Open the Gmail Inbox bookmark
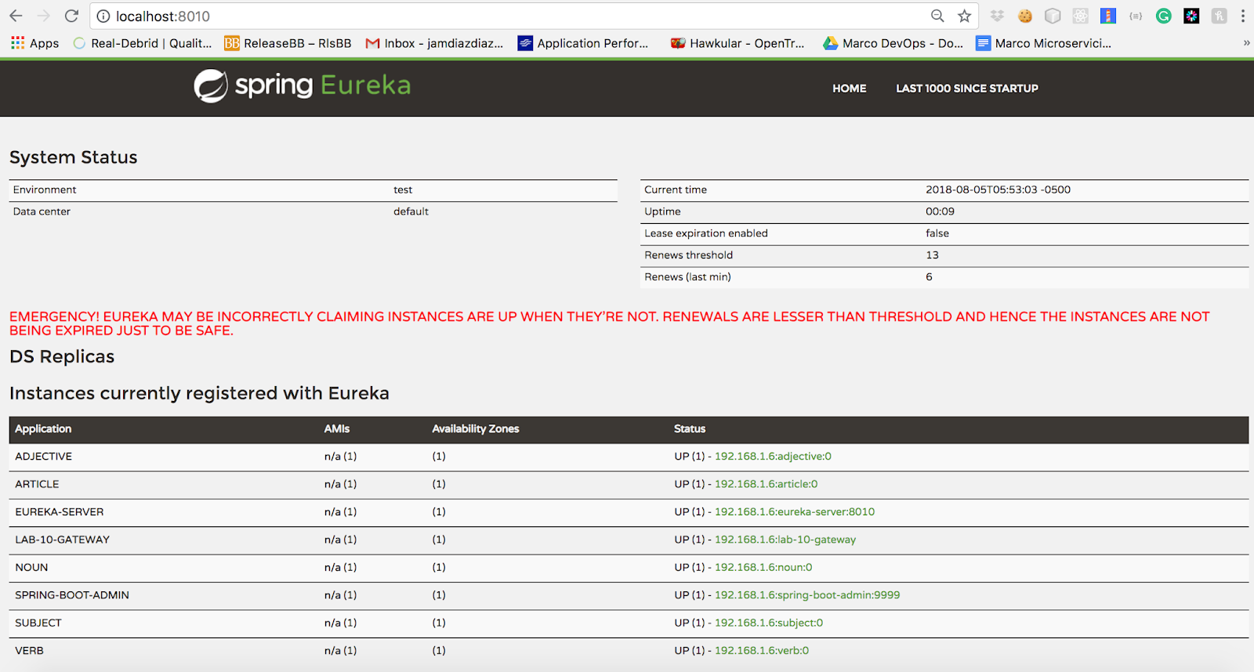This screenshot has width=1254, height=672. coord(434,43)
